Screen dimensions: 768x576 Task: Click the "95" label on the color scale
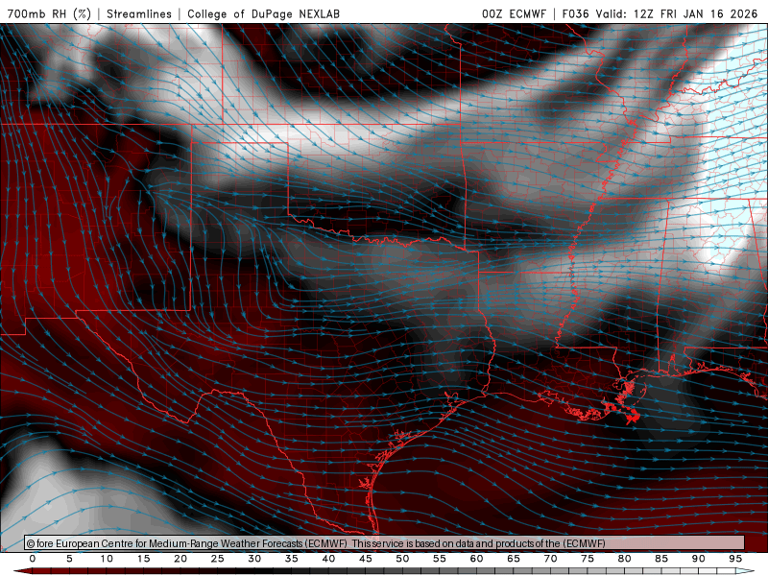[735, 559]
